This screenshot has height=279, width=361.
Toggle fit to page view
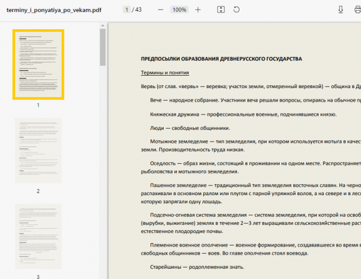click(221, 10)
